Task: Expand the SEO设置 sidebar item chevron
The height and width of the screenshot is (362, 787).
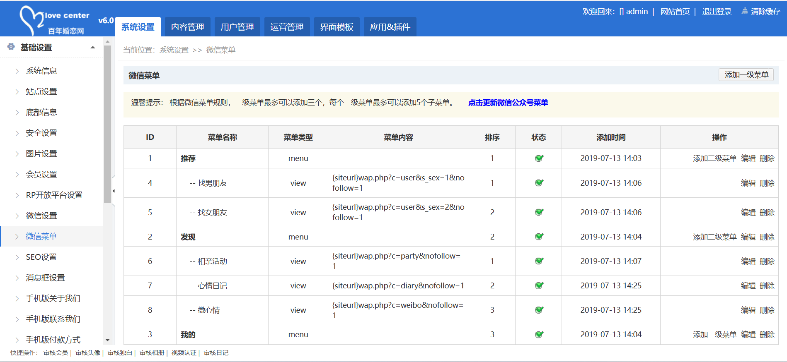Action: [x=17, y=257]
